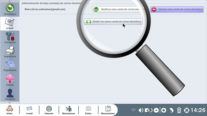The width and height of the screenshot is (207, 116).
Task: Expand sidebar downward with bottom chevron
Action: pyautogui.click(x=10, y=103)
